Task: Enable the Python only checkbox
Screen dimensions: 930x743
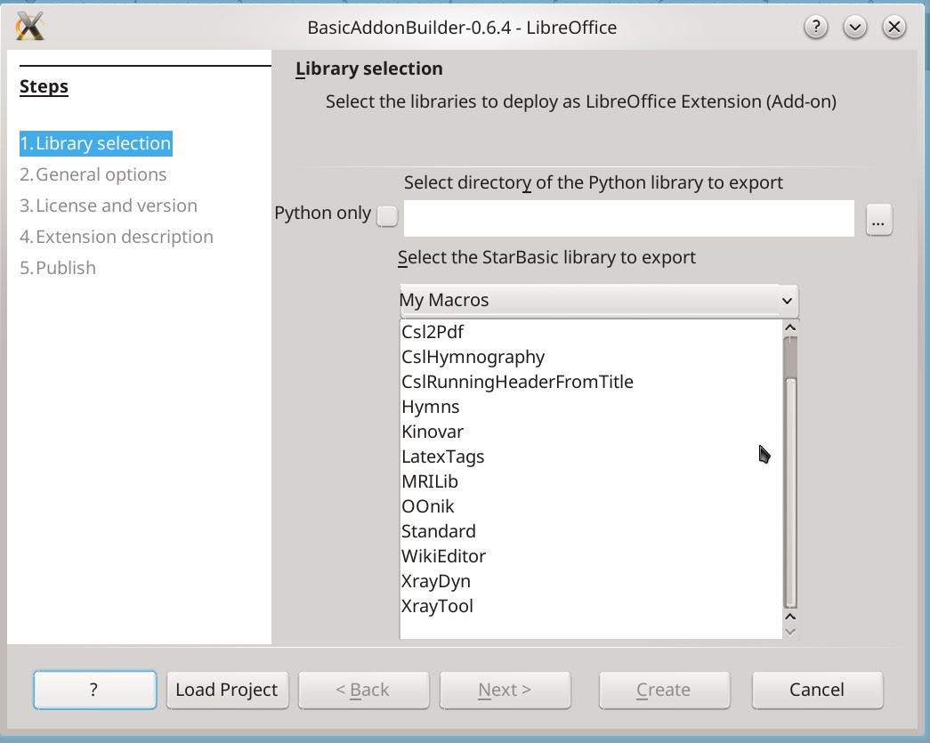Action: (x=387, y=216)
